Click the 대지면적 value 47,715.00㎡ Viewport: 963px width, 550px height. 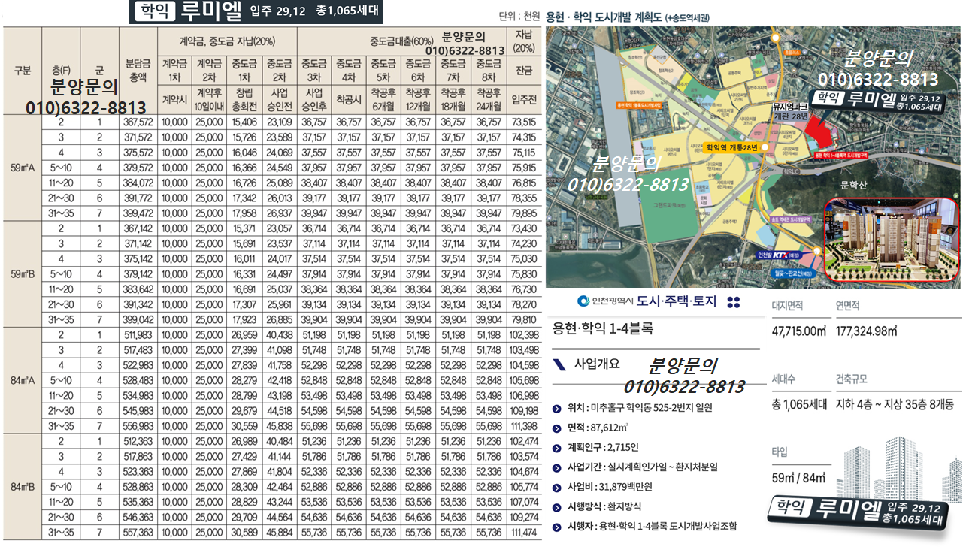coord(800,331)
